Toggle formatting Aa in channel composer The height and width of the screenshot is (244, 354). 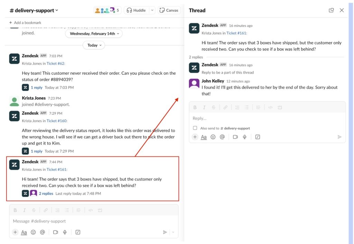pyautogui.click(x=24, y=232)
